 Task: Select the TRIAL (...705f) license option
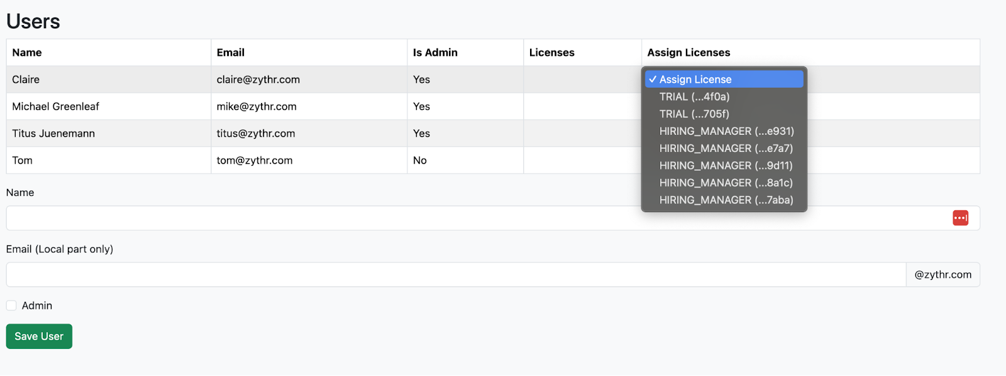(x=694, y=114)
